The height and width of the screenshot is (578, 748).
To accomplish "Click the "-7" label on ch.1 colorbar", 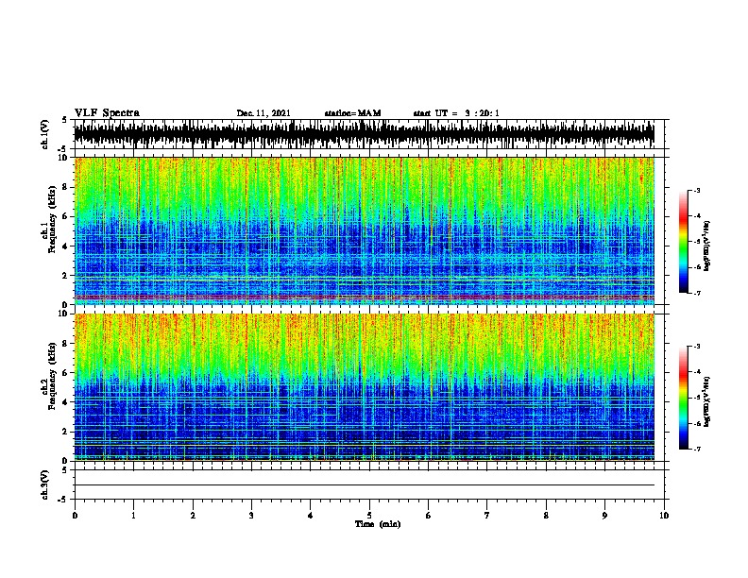I will click(x=696, y=293).
